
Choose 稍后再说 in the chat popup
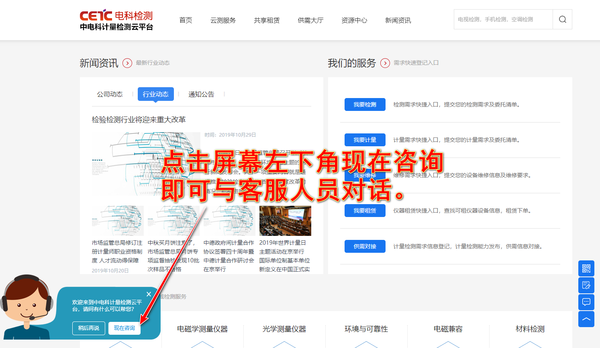pos(89,328)
